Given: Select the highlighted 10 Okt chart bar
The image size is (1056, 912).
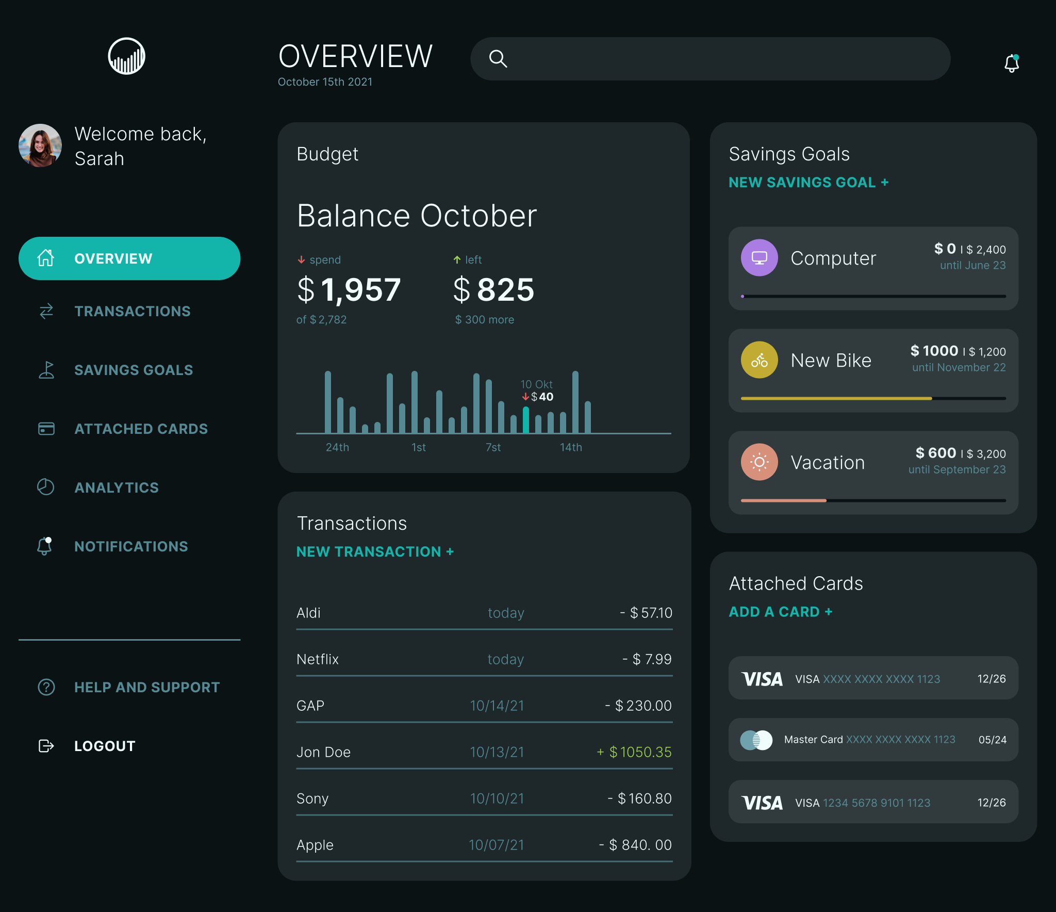Looking at the screenshot, I should point(525,420).
